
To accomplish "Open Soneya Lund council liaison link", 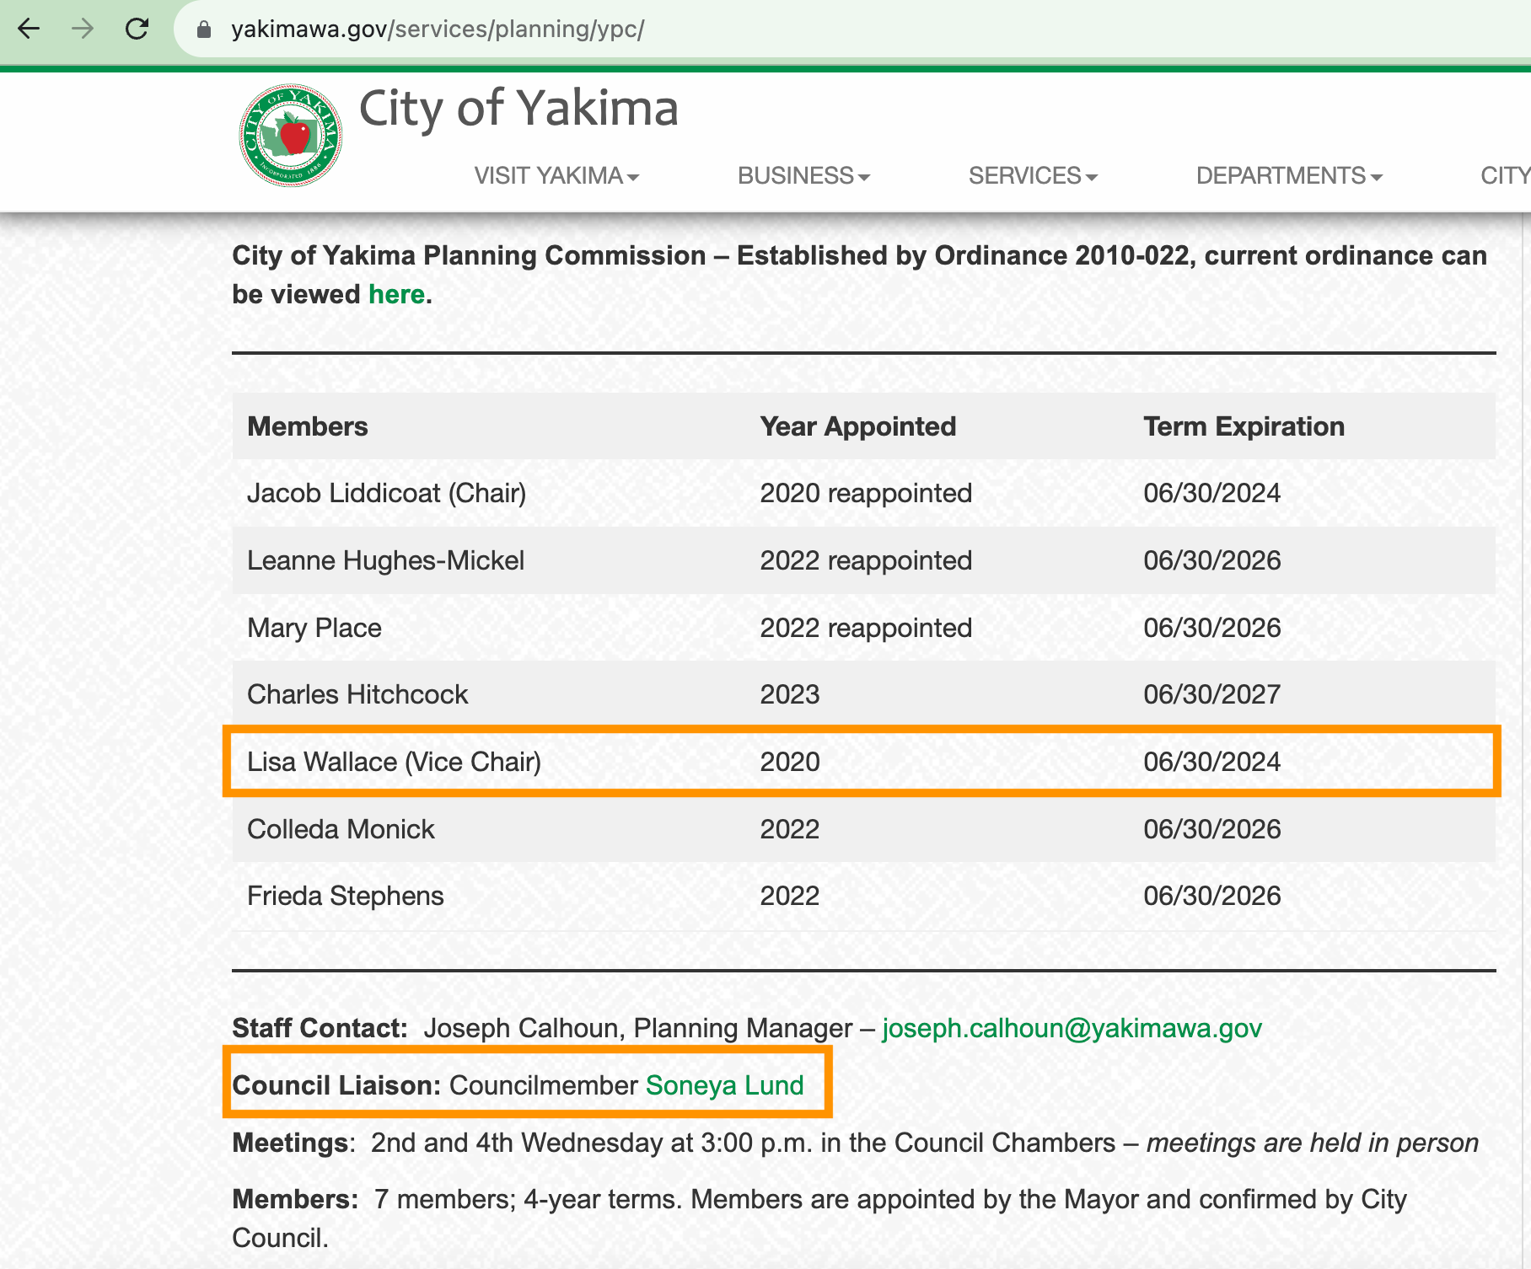I will pos(724,1085).
